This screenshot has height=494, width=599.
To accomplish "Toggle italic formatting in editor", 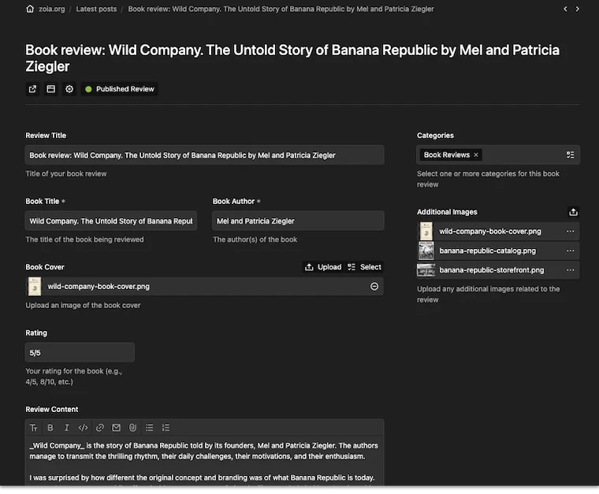I will (67, 428).
